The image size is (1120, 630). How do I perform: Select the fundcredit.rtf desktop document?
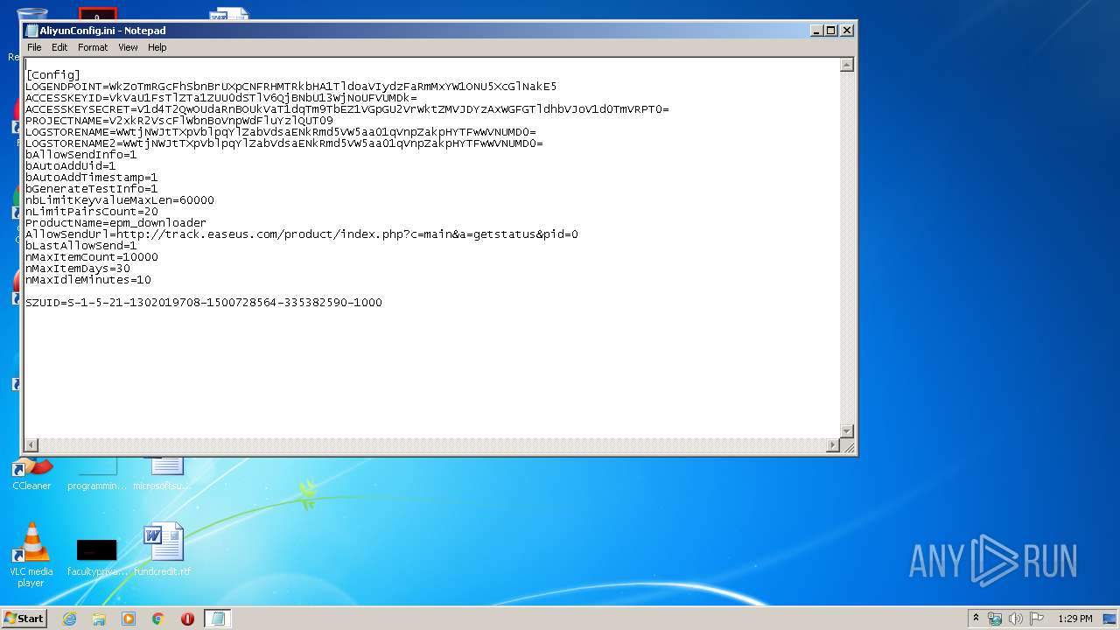point(163,549)
